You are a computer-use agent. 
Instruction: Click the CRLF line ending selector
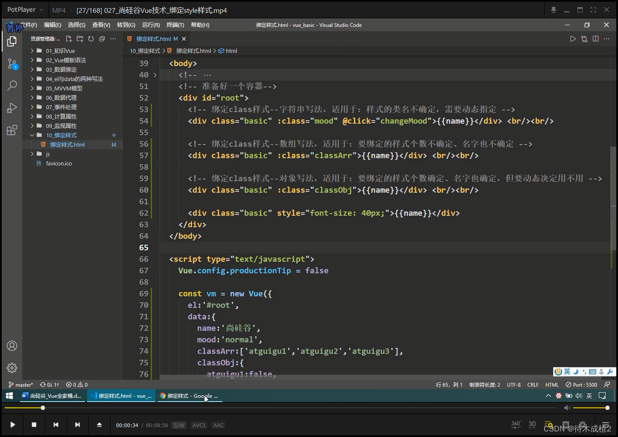[533, 385]
